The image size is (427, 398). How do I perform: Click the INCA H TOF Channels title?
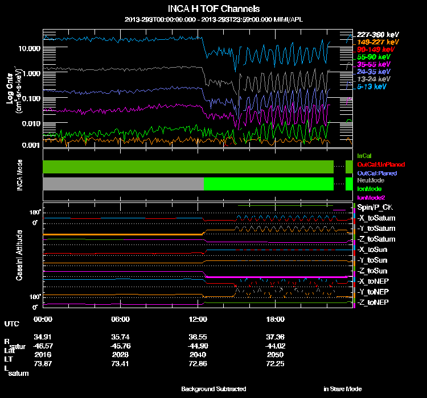(213, 9)
